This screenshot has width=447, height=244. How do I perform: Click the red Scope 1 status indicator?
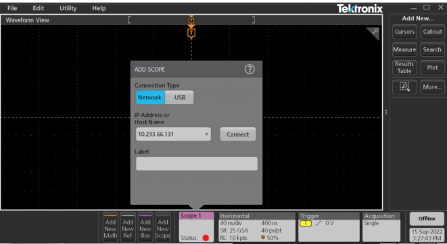[x=206, y=238]
